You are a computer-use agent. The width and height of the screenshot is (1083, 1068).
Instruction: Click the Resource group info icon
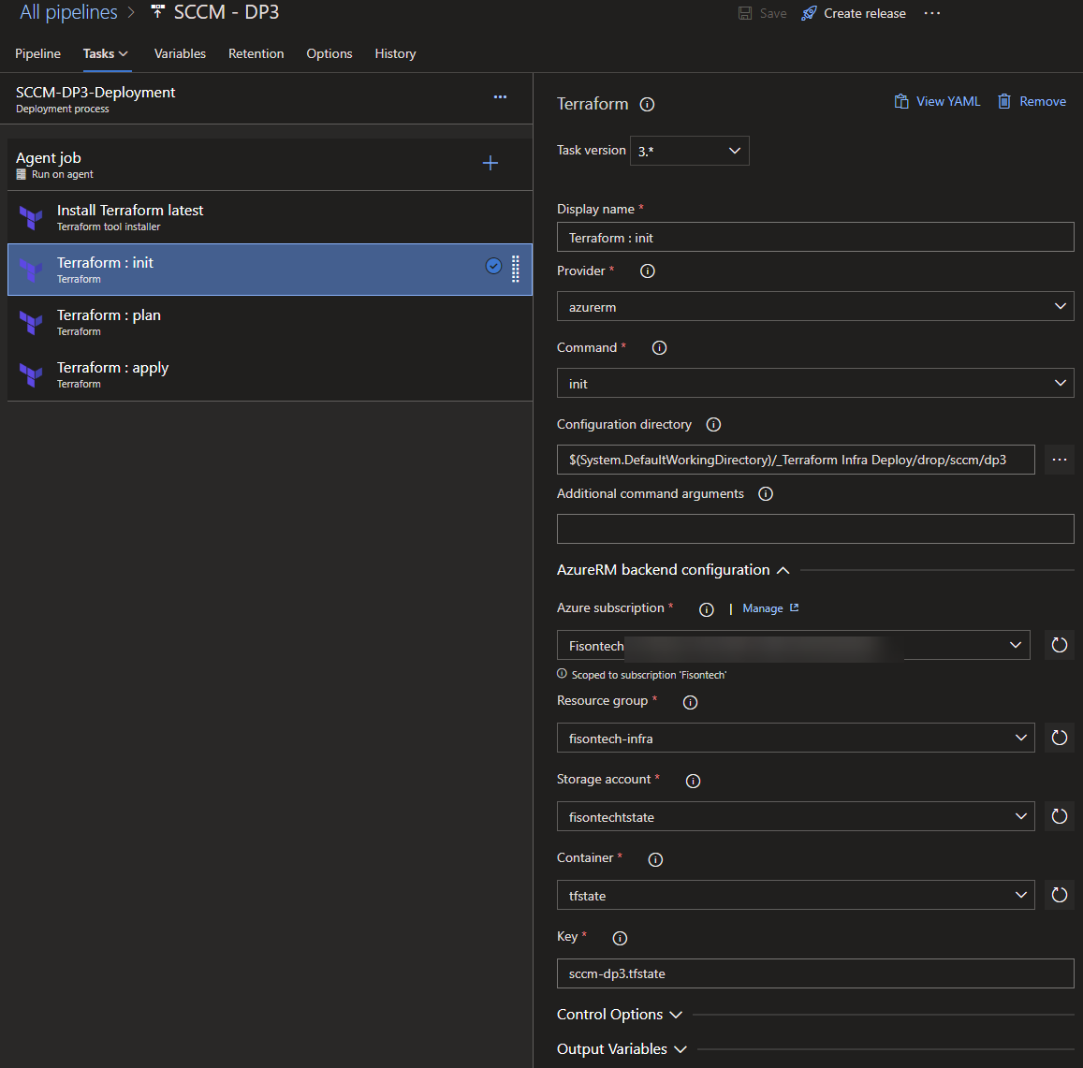tap(690, 703)
